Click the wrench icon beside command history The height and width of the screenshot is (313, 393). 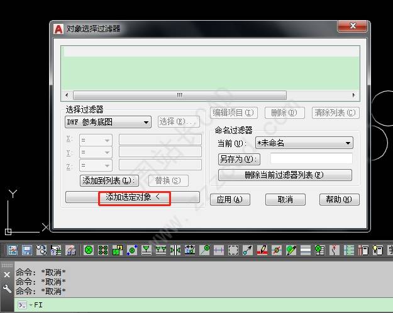[x=7, y=289]
